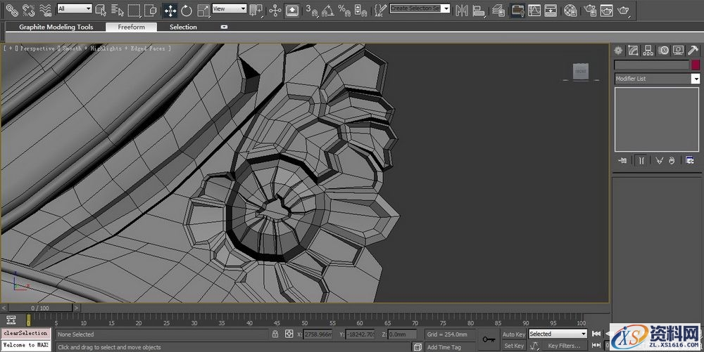
Task: Open the Utilities hammer panel
Action: pos(693,51)
